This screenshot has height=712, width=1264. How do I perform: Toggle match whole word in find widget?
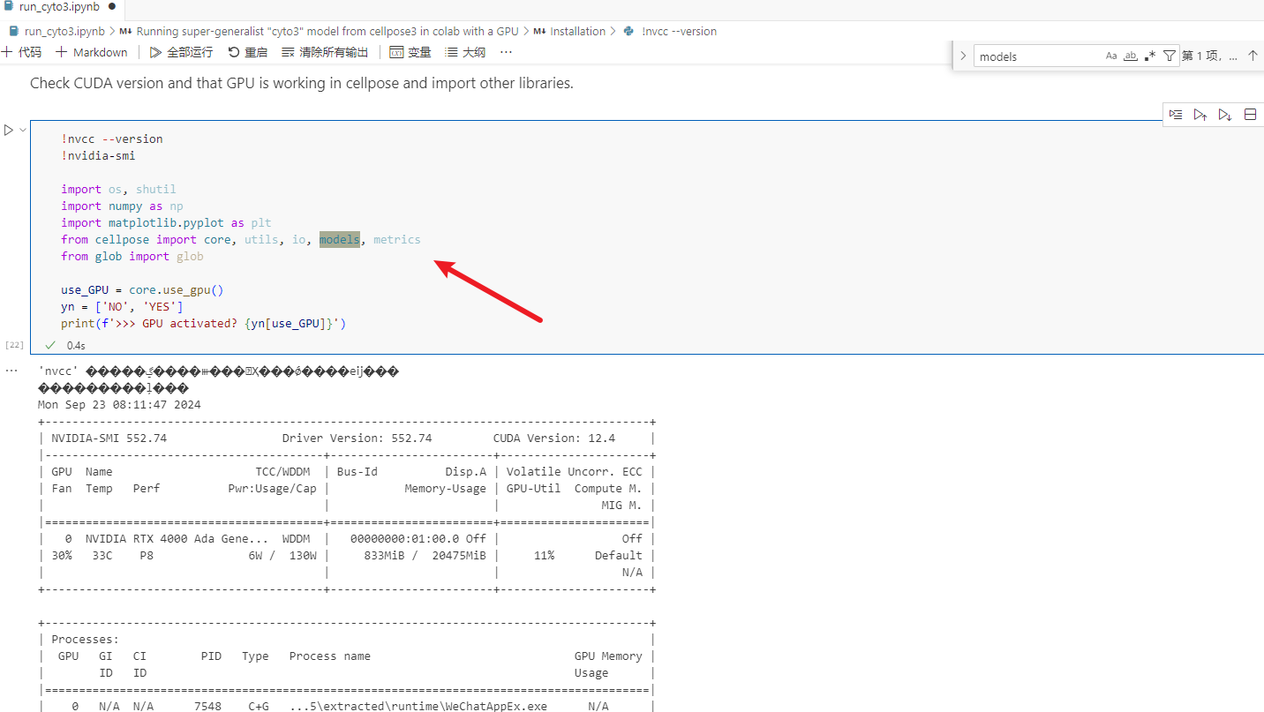click(x=1130, y=56)
